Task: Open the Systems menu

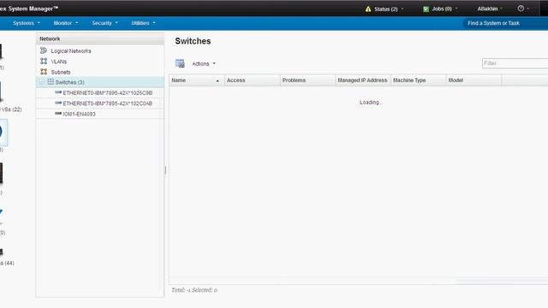Action: [27, 23]
